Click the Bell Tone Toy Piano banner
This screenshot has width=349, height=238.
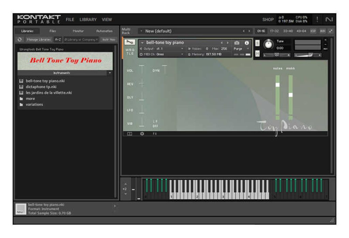pyautogui.click(x=65, y=61)
